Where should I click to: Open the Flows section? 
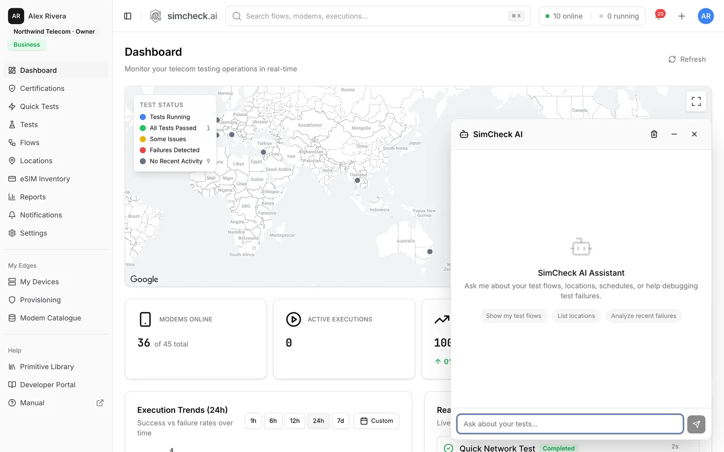click(56, 143)
